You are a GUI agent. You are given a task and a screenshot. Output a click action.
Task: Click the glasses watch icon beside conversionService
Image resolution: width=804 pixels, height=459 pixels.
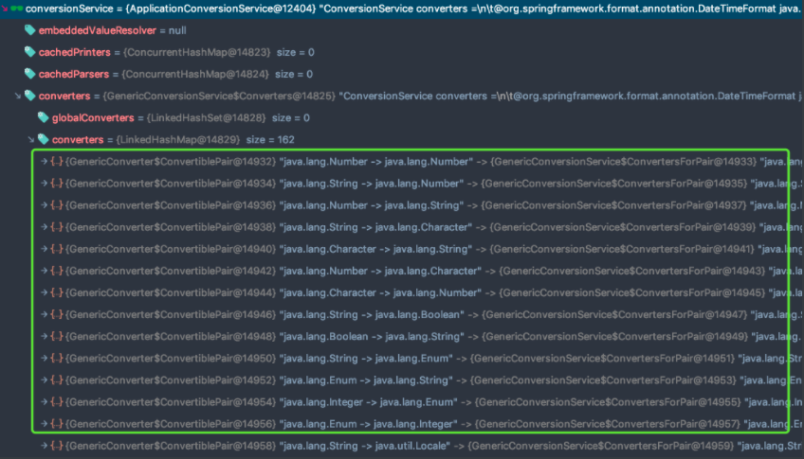coord(17,9)
